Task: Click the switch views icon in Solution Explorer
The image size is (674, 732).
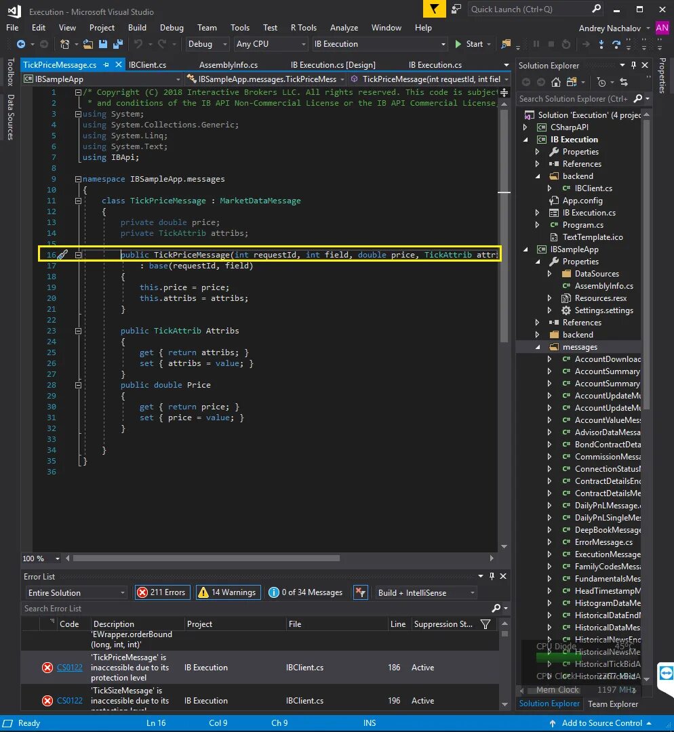Action: [x=571, y=82]
